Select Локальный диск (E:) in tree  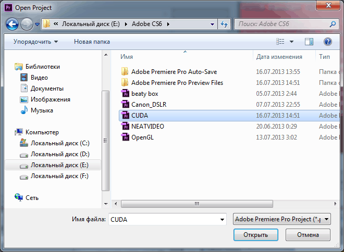tap(53, 165)
